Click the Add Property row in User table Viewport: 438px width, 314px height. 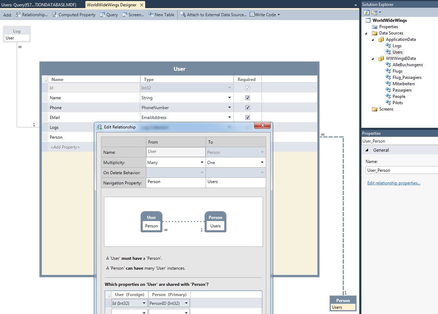coord(65,147)
